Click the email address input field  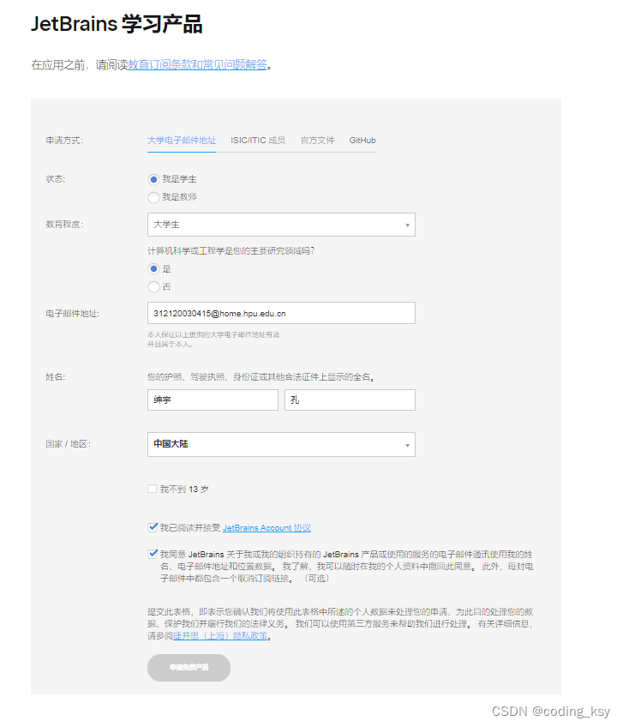281,314
